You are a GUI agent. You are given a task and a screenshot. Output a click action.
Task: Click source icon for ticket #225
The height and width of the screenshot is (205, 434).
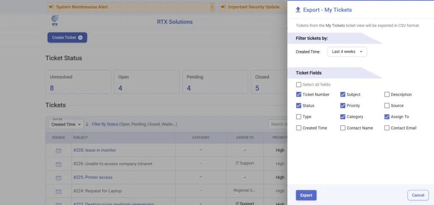tap(58, 177)
